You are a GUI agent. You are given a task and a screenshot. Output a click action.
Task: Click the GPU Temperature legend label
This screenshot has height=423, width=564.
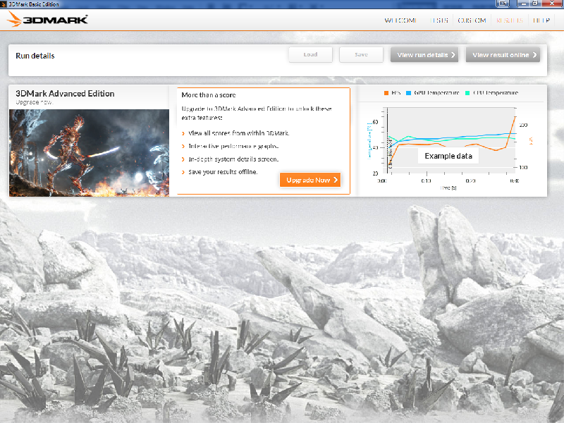436,93
